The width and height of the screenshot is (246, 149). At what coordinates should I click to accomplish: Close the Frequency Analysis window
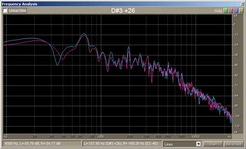click(x=243, y=4)
